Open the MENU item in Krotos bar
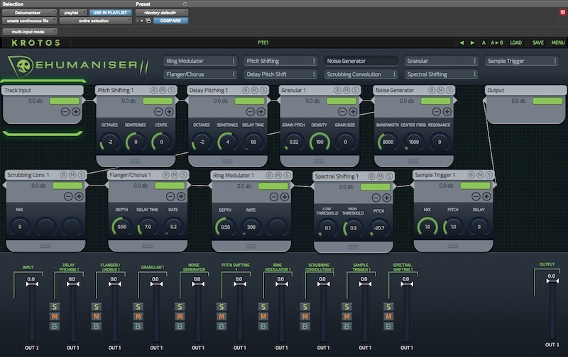This screenshot has width=568, height=357. [x=557, y=42]
